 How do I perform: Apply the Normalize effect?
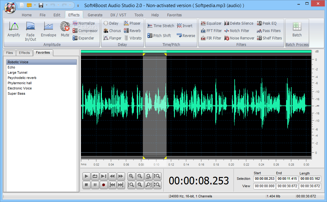point(84,23)
